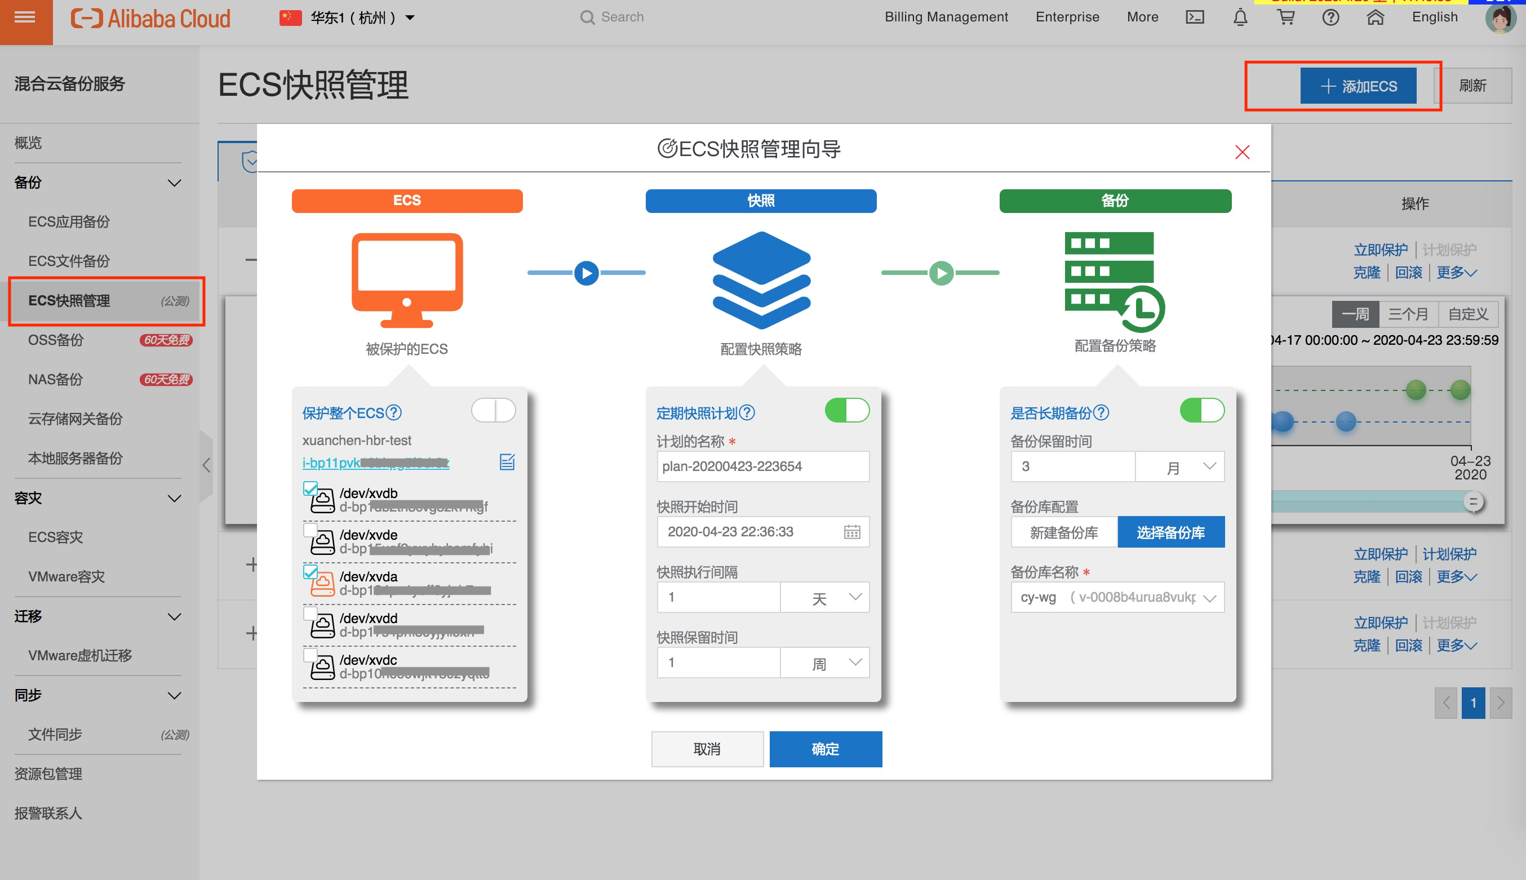The width and height of the screenshot is (1526, 880).
Task: Toggle the 是否长期备份 switch
Action: [1201, 410]
